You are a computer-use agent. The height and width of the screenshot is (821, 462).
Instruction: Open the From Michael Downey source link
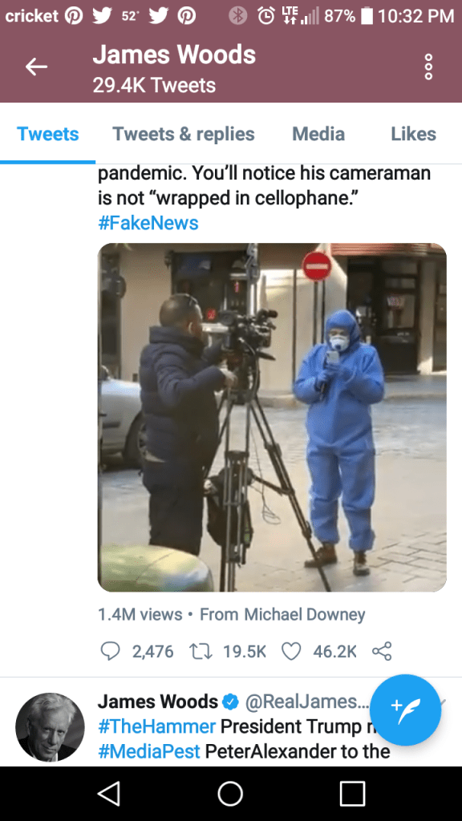point(282,614)
